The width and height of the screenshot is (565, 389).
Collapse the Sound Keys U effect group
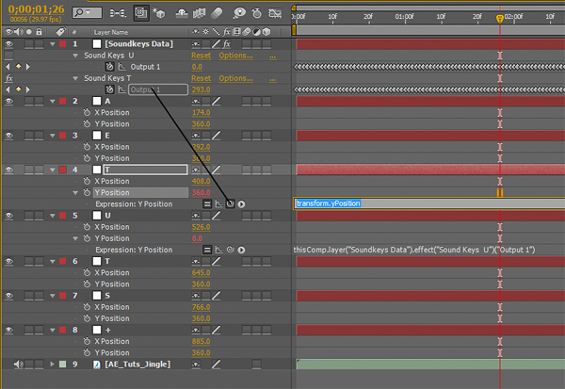[x=75, y=56]
